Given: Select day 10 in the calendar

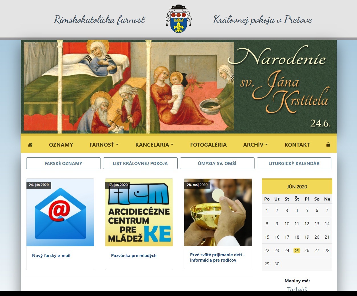Looking at the screenshot, I should (x=287, y=224).
